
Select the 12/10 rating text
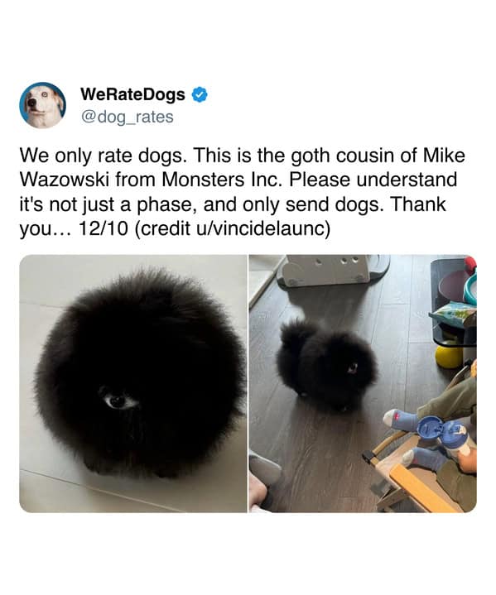104,228
